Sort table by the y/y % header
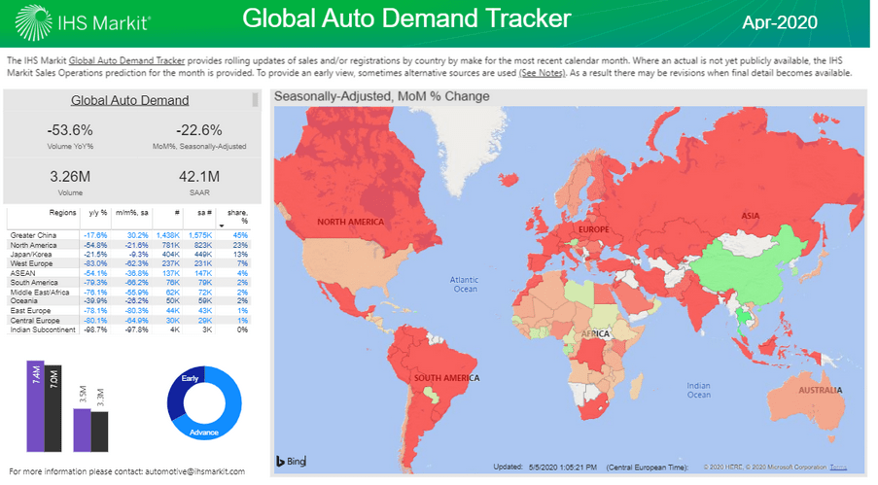 point(97,213)
